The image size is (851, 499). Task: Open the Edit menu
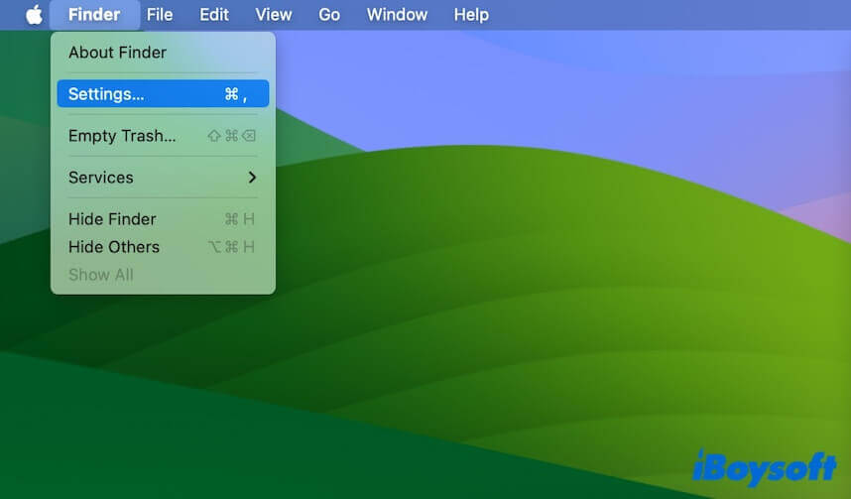[x=214, y=15]
